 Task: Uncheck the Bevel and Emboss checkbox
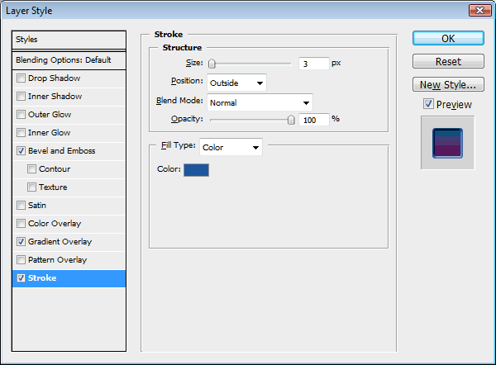tap(21, 151)
